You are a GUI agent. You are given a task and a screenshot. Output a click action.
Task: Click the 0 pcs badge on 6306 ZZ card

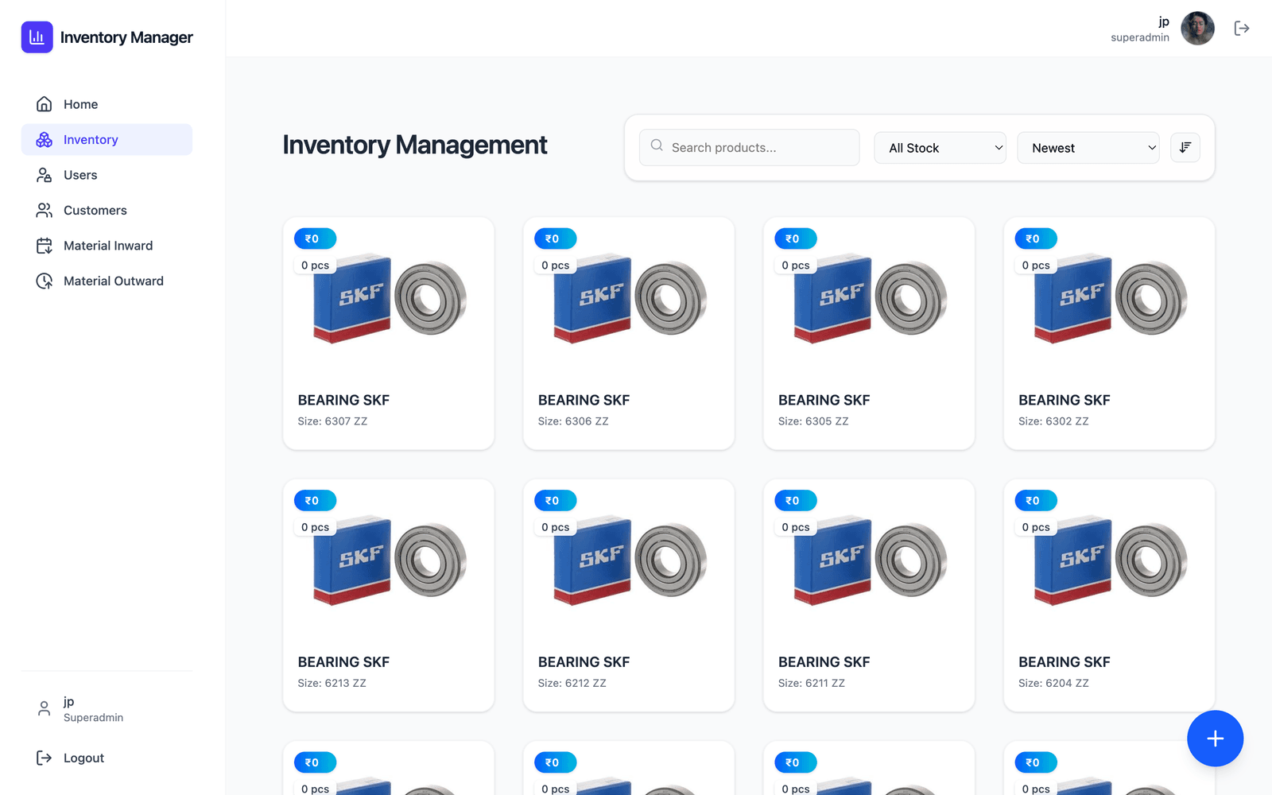[x=555, y=265]
